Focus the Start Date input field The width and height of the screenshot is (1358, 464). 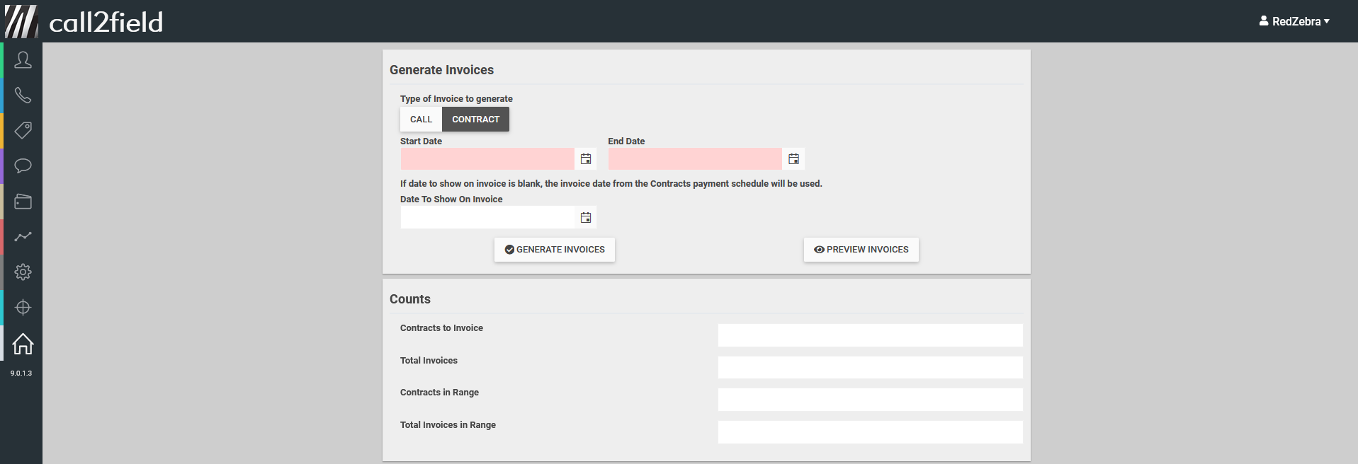click(x=487, y=159)
